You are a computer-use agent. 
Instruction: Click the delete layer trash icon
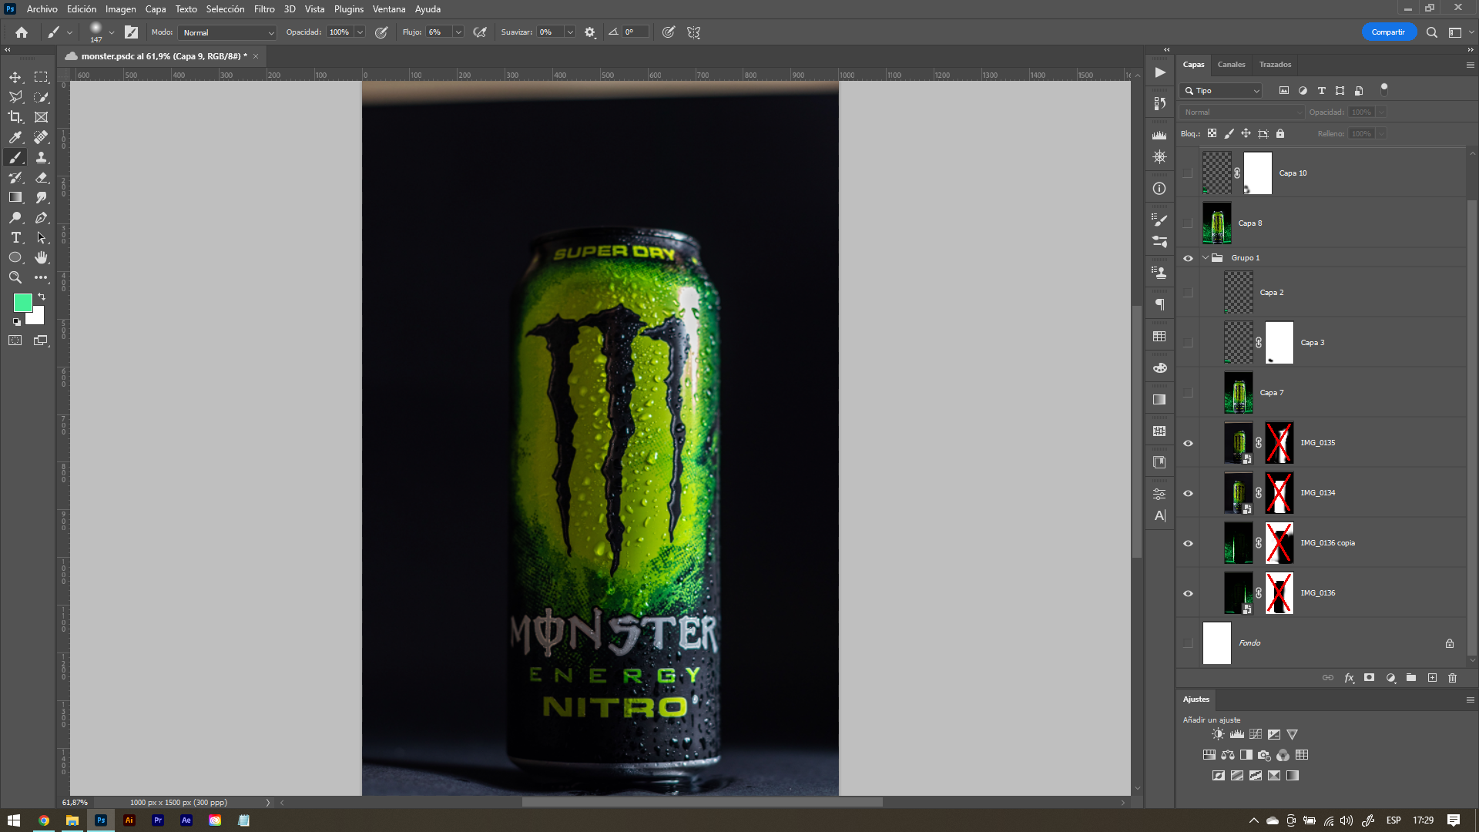pyautogui.click(x=1453, y=678)
